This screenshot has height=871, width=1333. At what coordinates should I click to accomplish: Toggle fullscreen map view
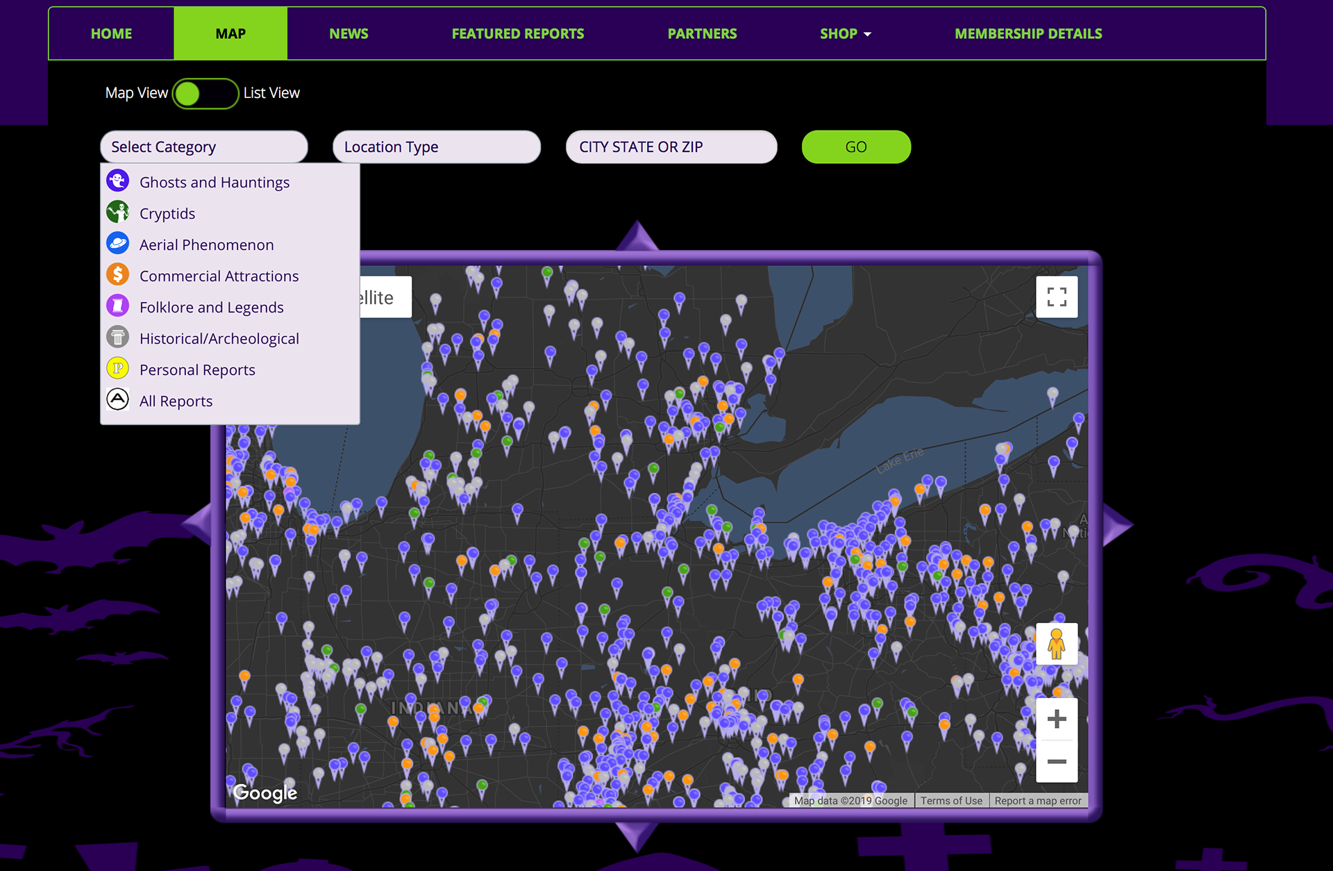pyautogui.click(x=1056, y=297)
